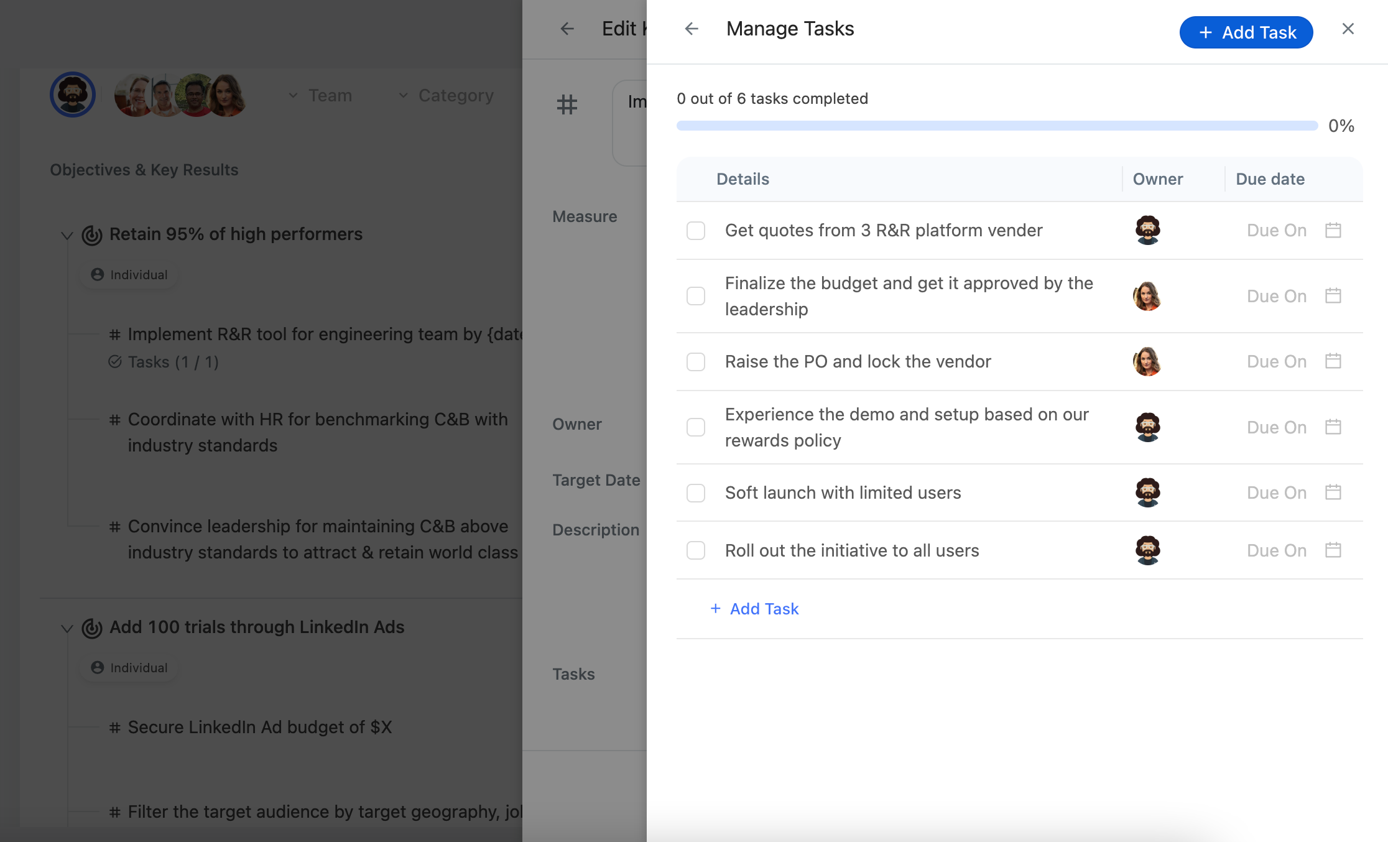Click the red-haired woman avatar in the group
The width and height of the screenshot is (1388, 842).
[228, 95]
